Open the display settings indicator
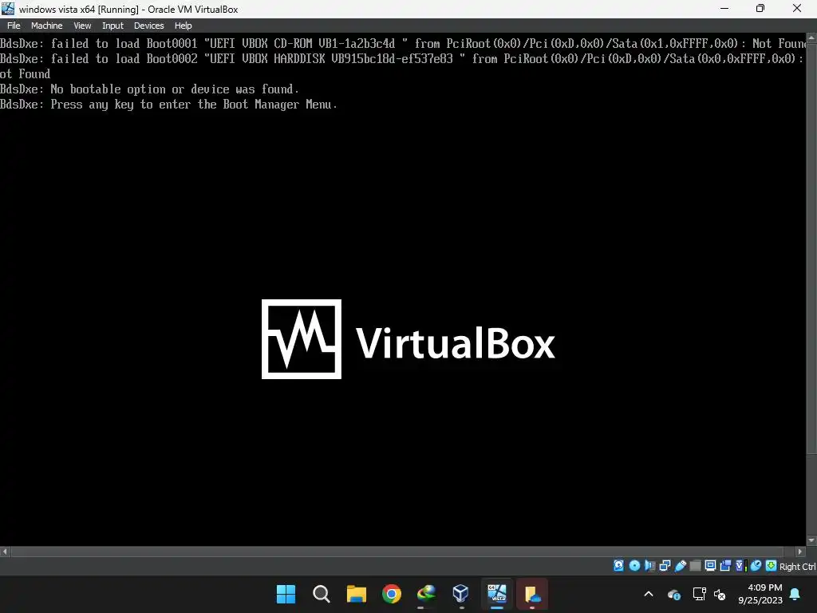The width and height of the screenshot is (817, 613). tap(710, 566)
